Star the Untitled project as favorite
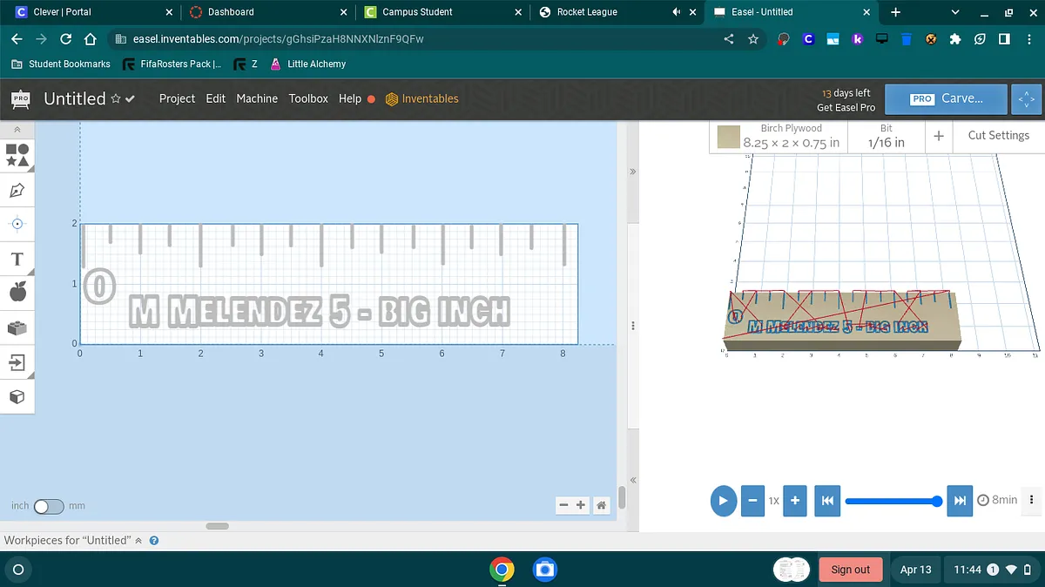The width and height of the screenshot is (1045, 587). 116,99
